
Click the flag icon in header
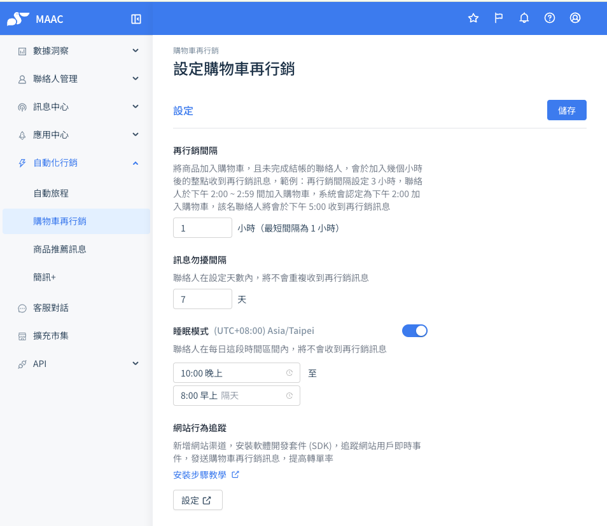point(499,18)
